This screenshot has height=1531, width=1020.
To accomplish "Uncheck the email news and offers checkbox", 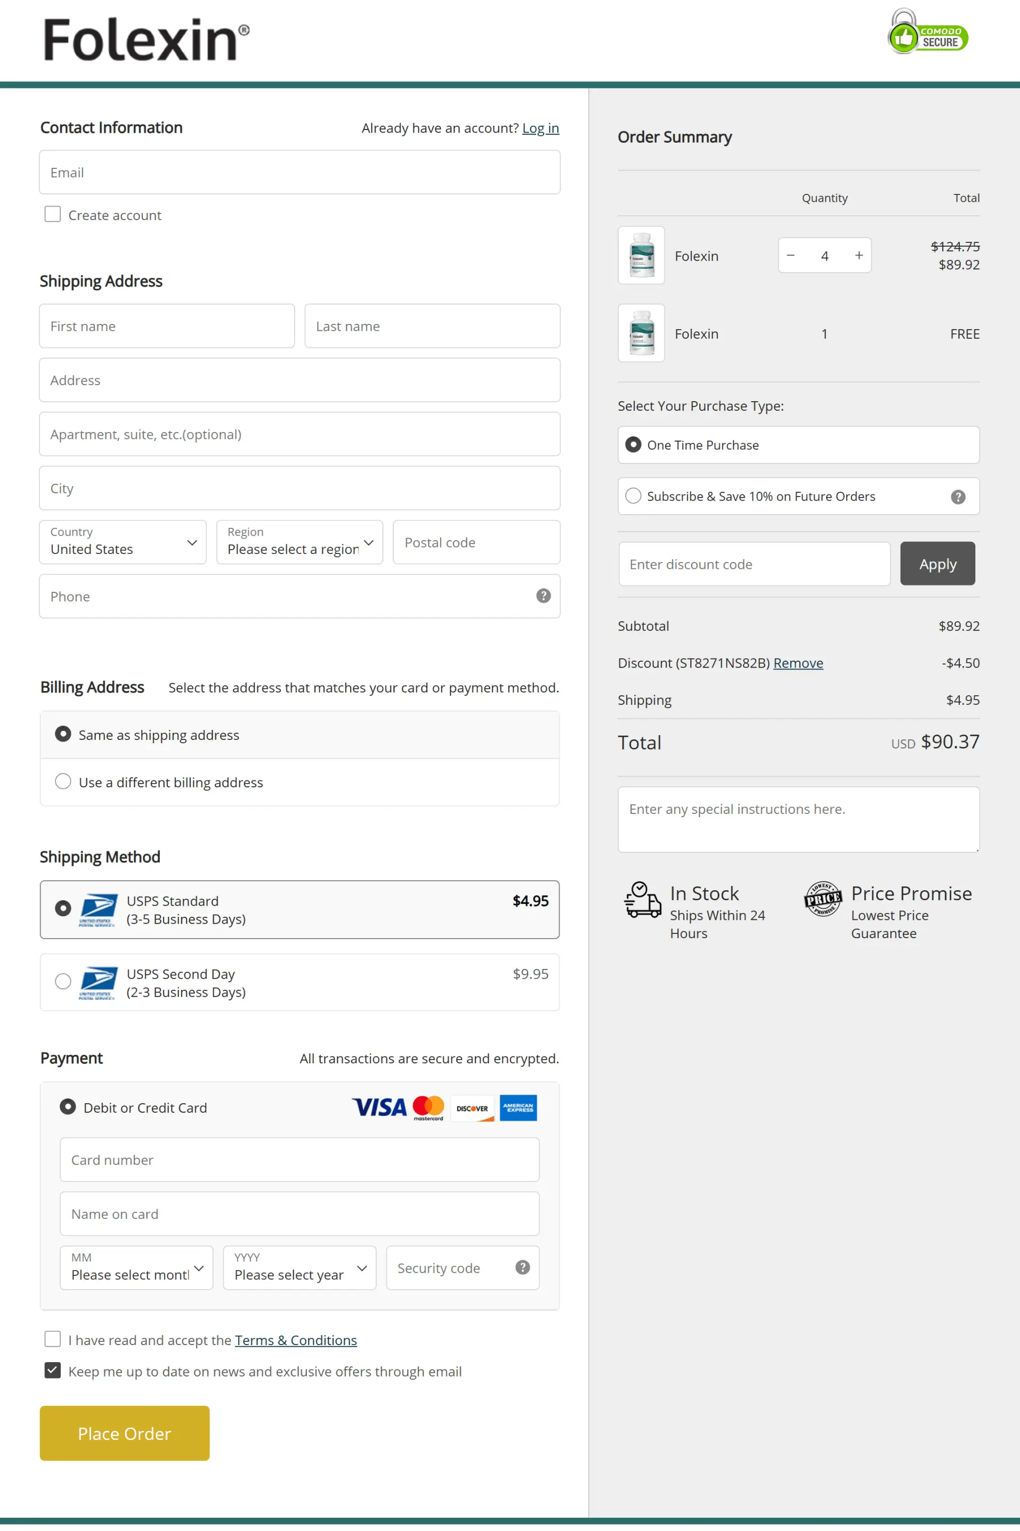I will 53,1371.
